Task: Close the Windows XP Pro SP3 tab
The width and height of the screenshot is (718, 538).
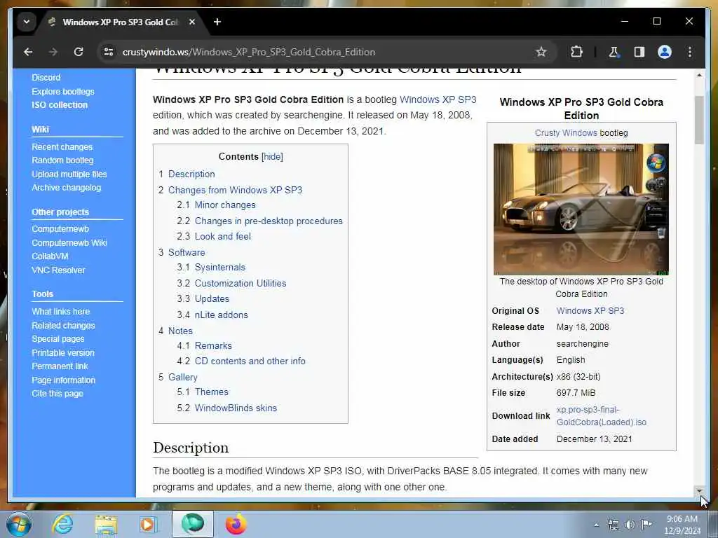Action: (192, 22)
